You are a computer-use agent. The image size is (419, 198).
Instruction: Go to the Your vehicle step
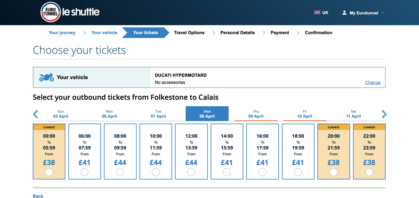104,33
